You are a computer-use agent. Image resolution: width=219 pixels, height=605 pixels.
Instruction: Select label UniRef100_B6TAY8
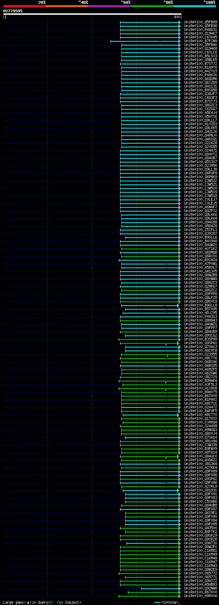[201, 396]
